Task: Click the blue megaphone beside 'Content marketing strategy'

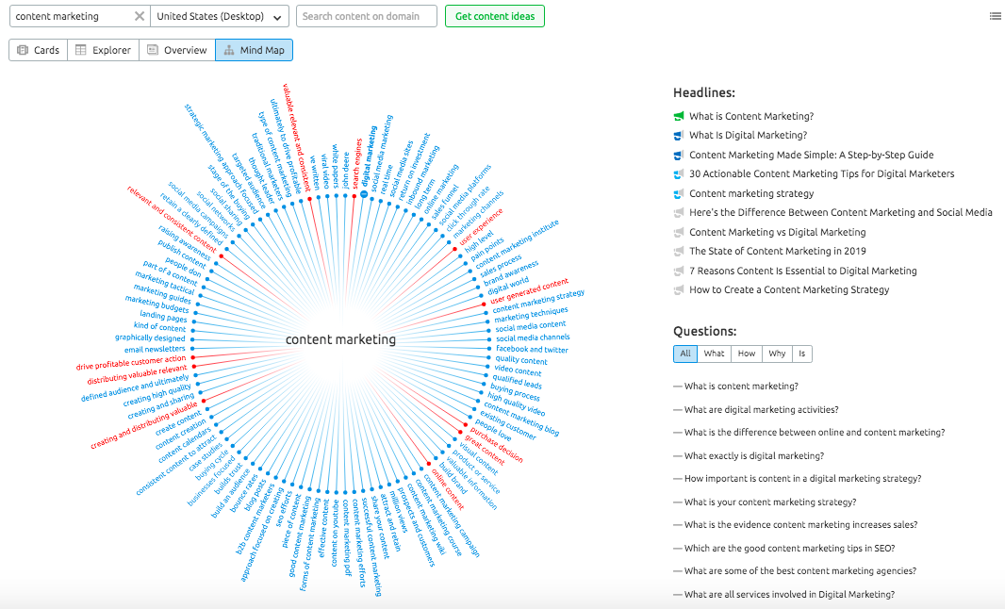Action: [678, 192]
